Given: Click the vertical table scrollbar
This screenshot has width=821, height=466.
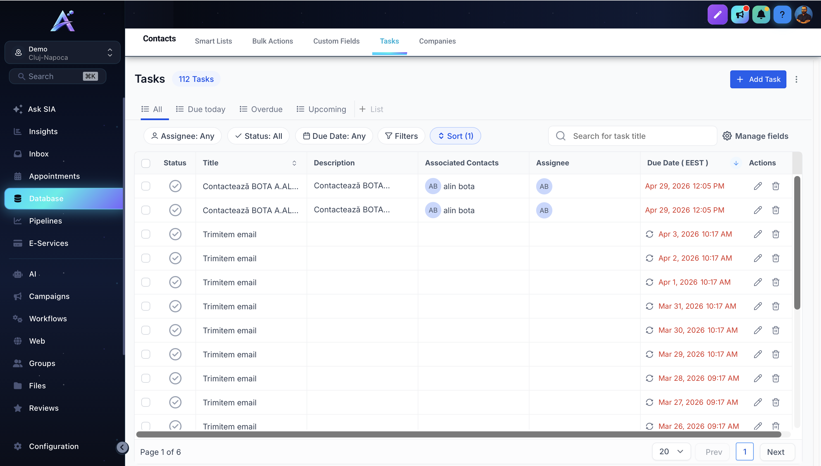Looking at the screenshot, I should 797,242.
